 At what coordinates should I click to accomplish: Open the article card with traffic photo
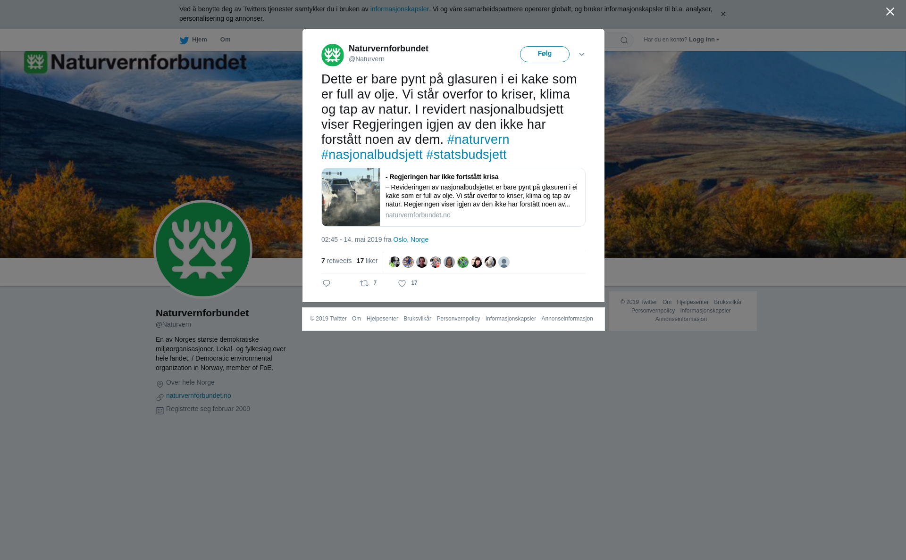click(453, 198)
